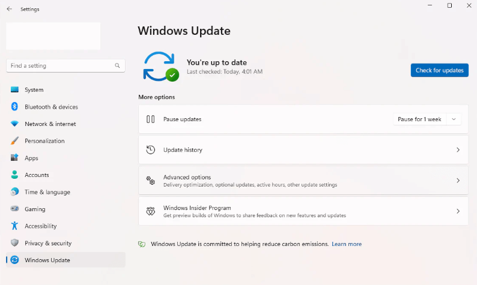The image size is (477, 285).
Task: Open Windows Insider Program chevron
Action: 458,211
